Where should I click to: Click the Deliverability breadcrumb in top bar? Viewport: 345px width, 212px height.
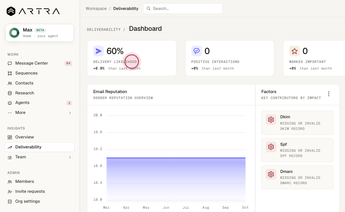click(x=126, y=9)
